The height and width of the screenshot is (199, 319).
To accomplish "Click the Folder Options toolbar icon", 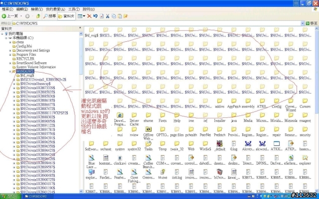I will [x=126, y=16].
